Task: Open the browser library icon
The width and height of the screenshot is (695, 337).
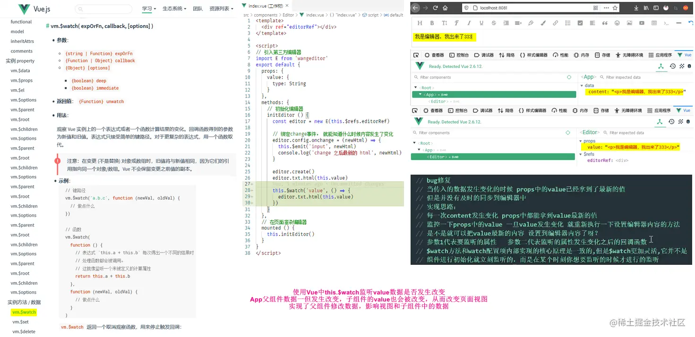Action: click(x=646, y=8)
